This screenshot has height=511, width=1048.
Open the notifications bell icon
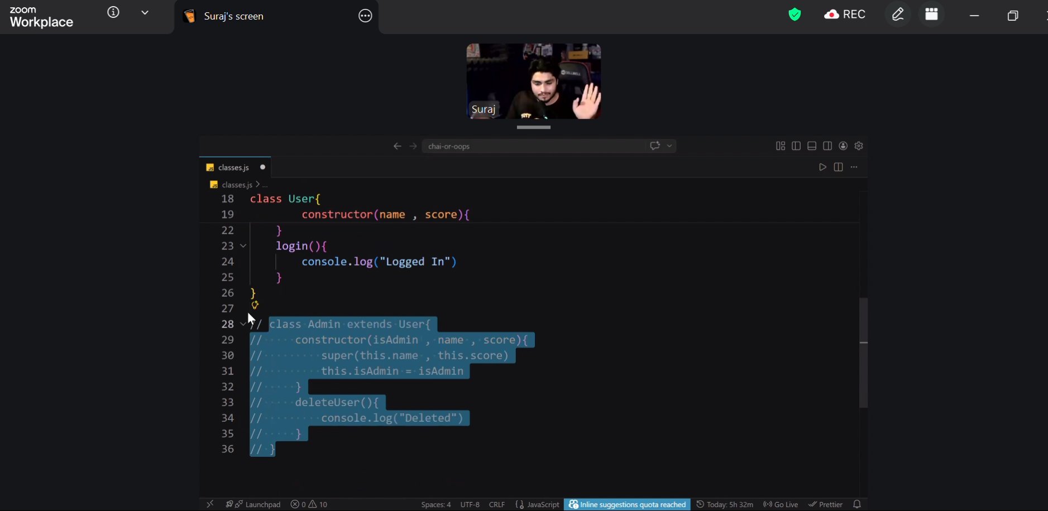(857, 504)
